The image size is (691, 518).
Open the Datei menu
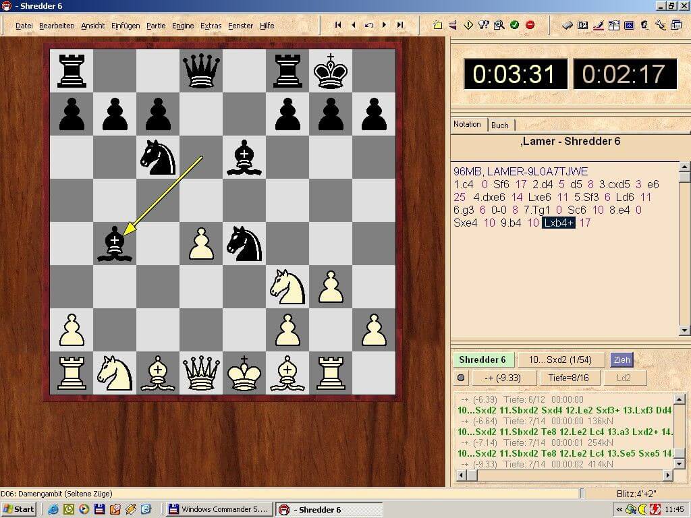pyautogui.click(x=24, y=26)
